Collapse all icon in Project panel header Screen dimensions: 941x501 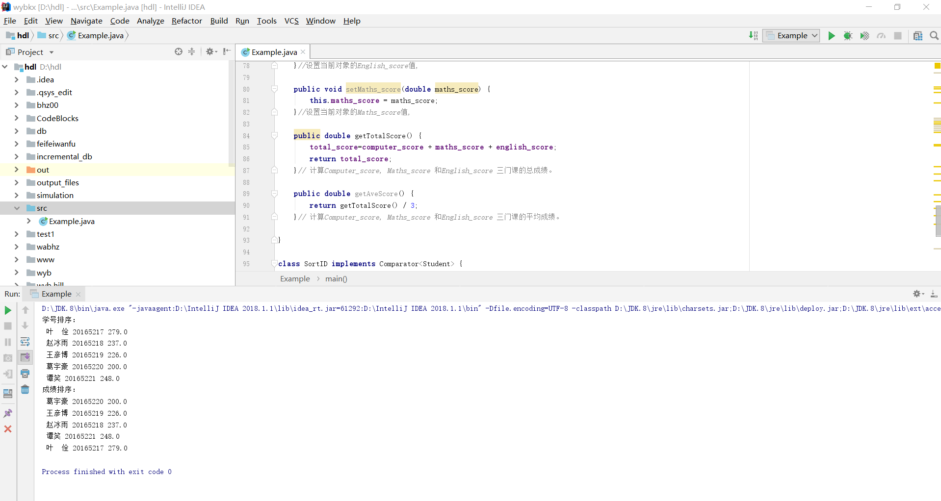192,51
